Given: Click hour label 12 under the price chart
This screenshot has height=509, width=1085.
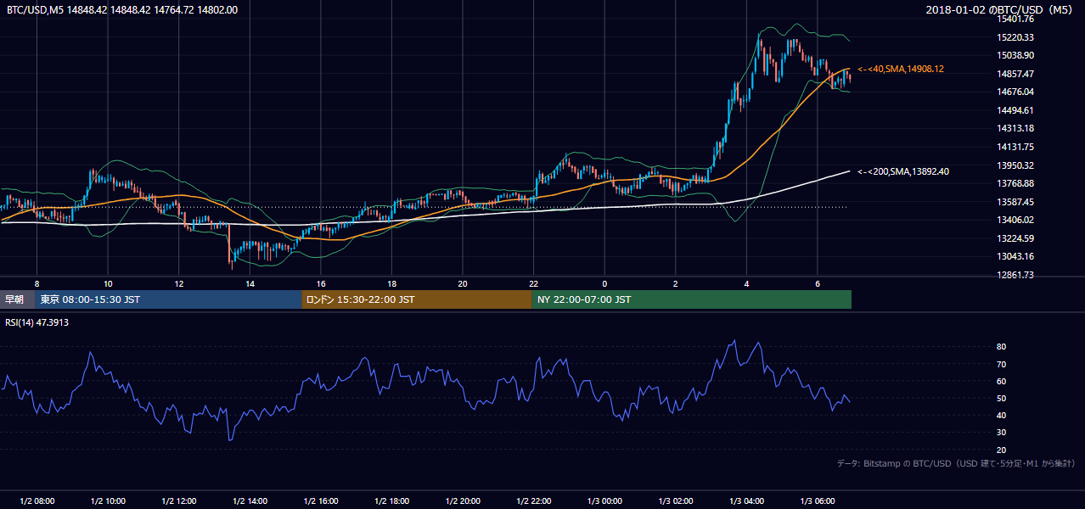Looking at the screenshot, I should pos(178,283).
